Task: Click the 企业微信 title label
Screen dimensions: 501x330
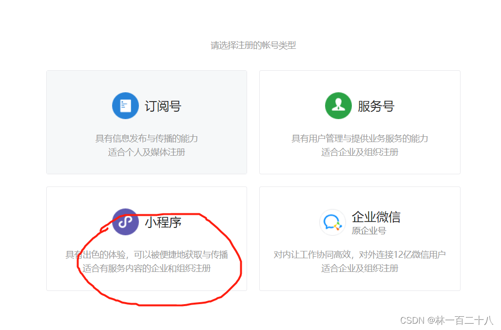Action: click(x=376, y=217)
